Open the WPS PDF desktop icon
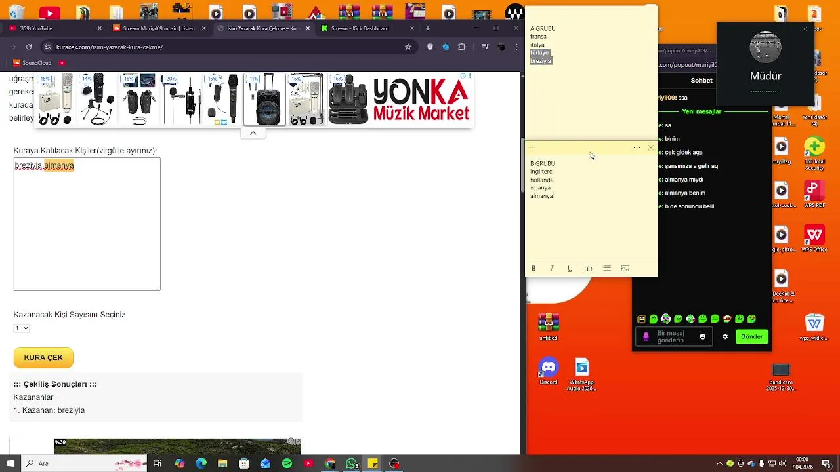840x472 pixels. click(x=814, y=195)
